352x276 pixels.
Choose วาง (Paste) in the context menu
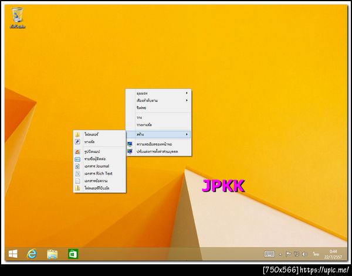tap(158, 117)
